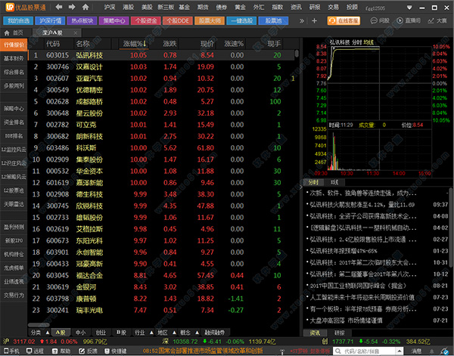The height and width of the screenshot is (356, 454).
Task: Switch news panel to 研报 tab
Action: pos(339,333)
